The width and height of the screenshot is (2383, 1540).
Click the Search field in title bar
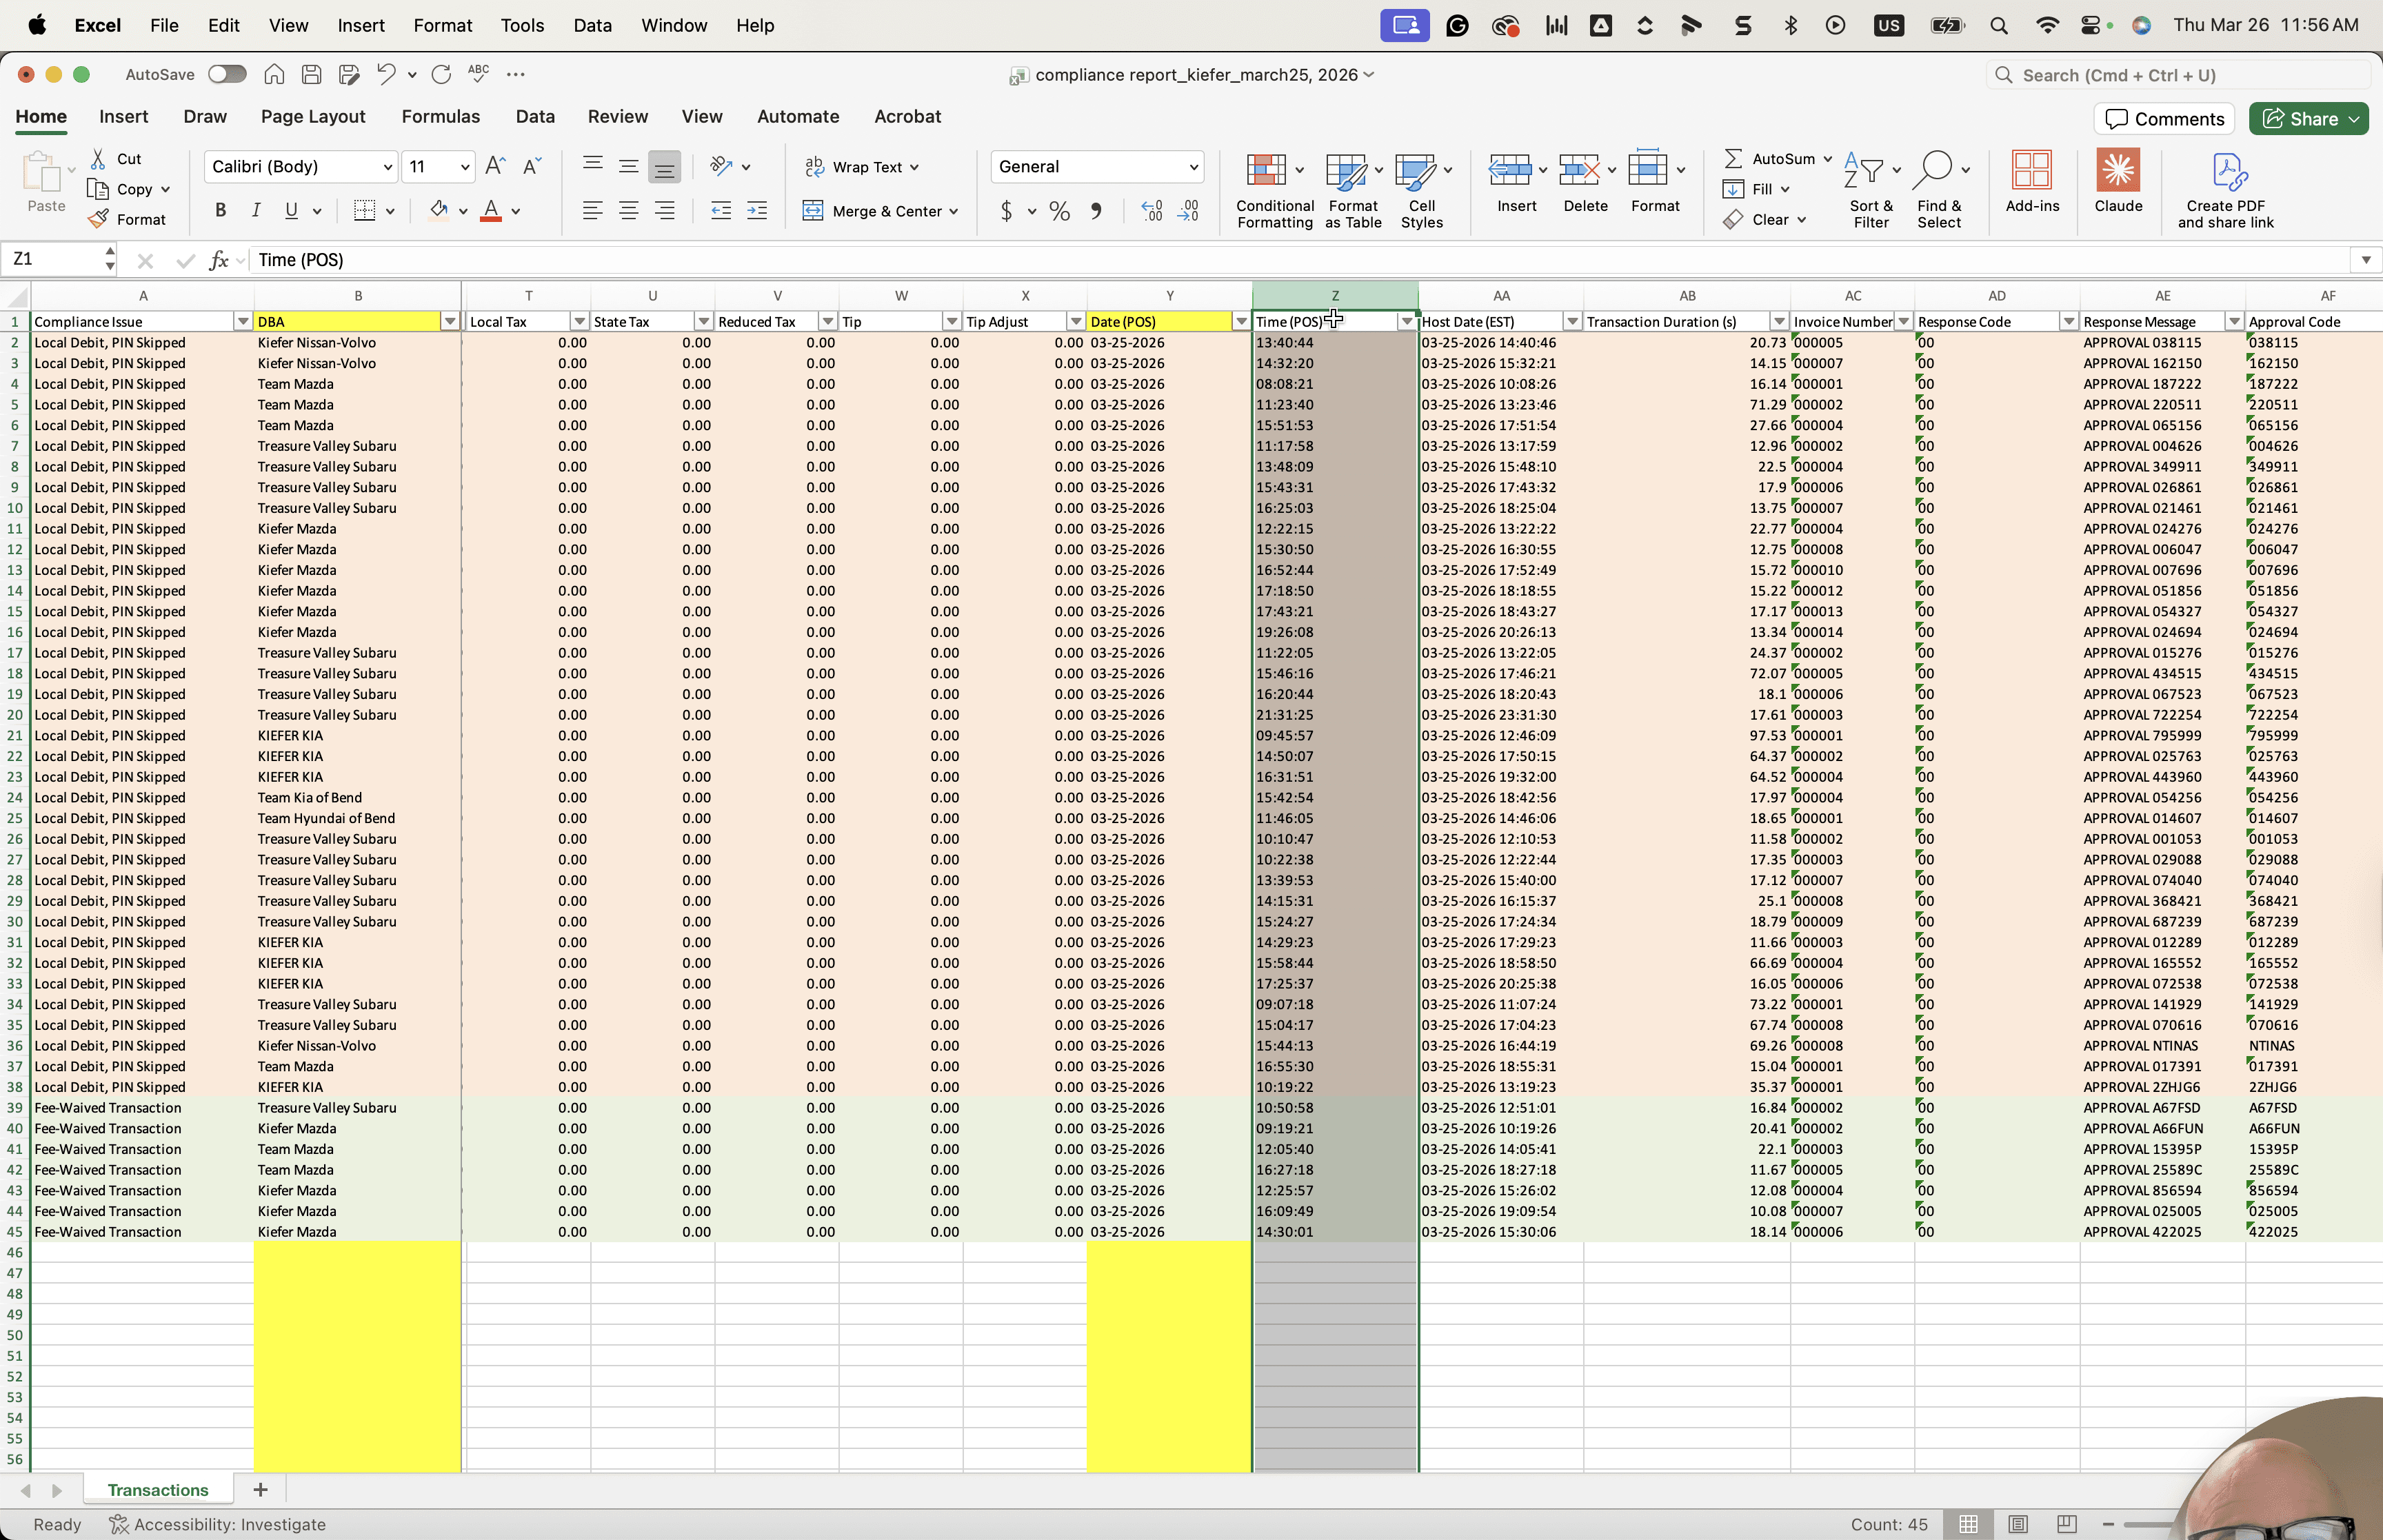tap(2178, 75)
